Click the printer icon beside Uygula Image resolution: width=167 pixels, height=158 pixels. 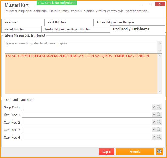point(160,152)
